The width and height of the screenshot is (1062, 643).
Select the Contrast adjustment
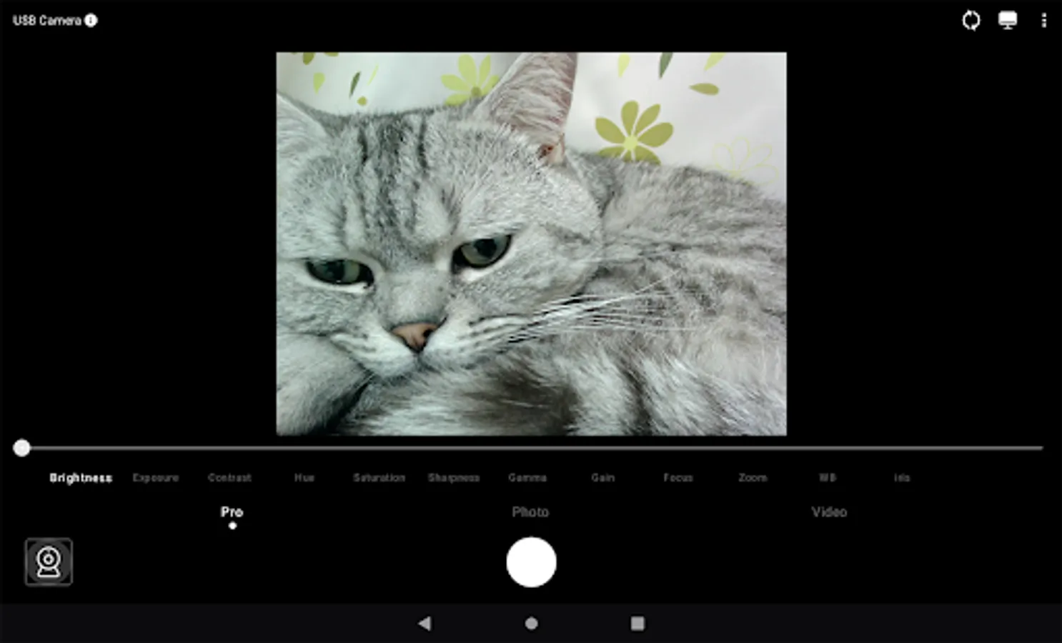[229, 477]
